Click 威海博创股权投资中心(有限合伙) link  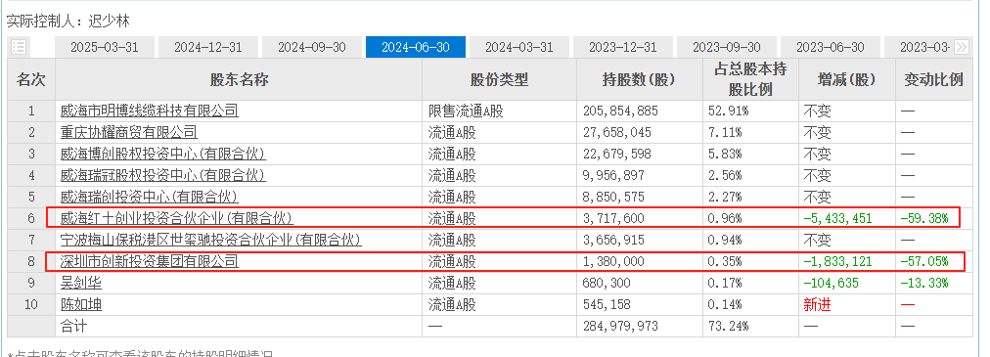(x=163, y=154)
